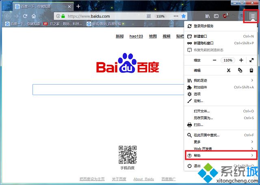
Task: Open the 游戏/数码_百度经验 bookmark
Action: pyautogui.click(x=104, y=24)
